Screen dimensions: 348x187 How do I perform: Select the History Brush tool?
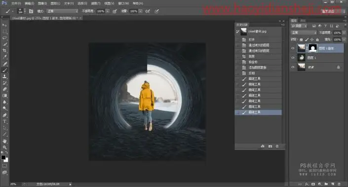4,83
